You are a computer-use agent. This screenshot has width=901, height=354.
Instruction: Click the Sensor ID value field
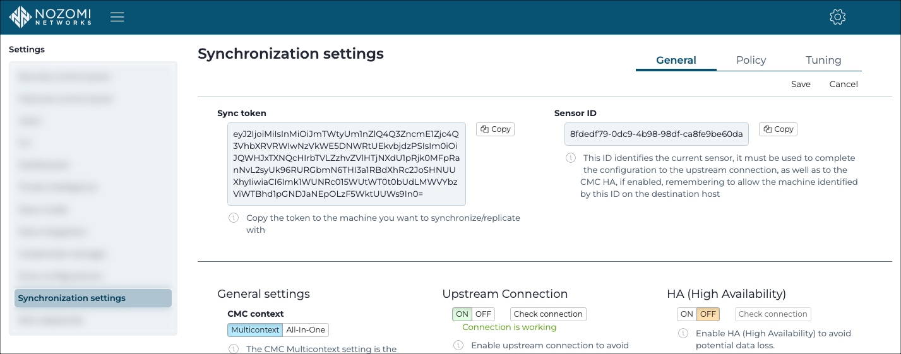click(x=657, y=134)
